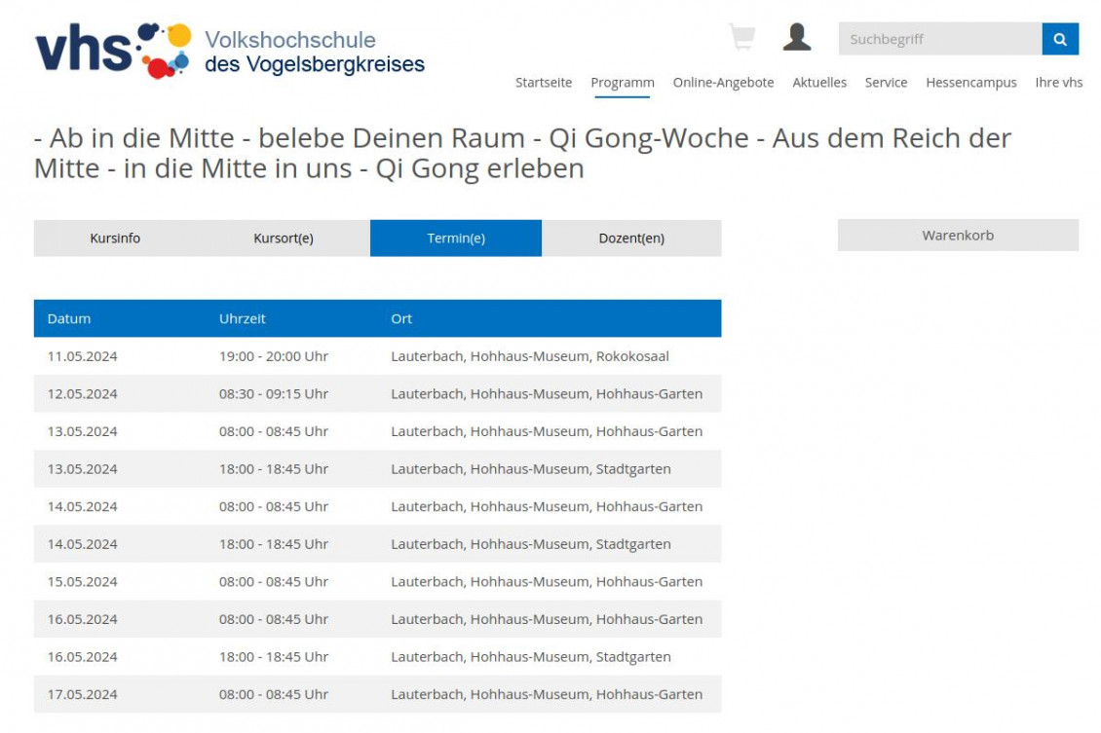The width and height of the screenshot is (1101, 733).
Task: Open Online-Angebote from the navigation
Action: (x=722, y=83)
